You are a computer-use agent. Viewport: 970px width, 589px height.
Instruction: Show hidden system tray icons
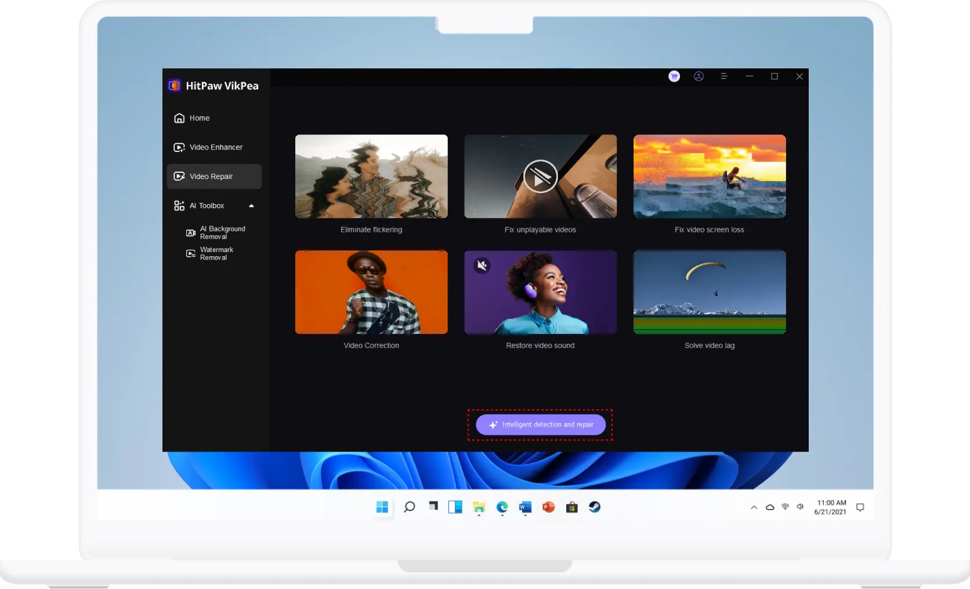click(x=754, y=507)
